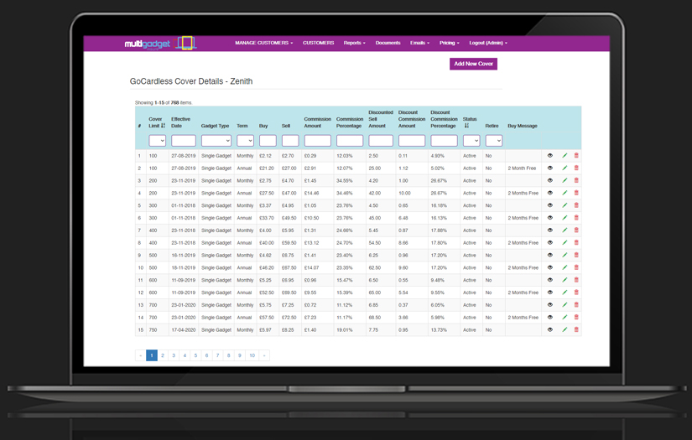Edit row 2 with the pencil icon
Viewport: 692px width, 440px height.
point(565,168)
